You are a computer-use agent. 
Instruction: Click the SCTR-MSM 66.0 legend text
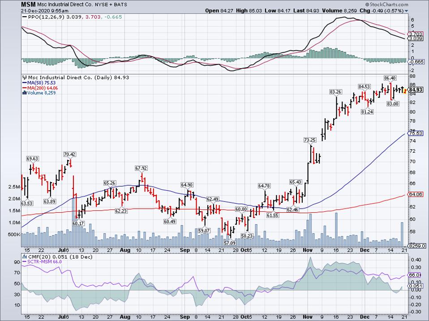pyautogui.click(x=44, y=262)
